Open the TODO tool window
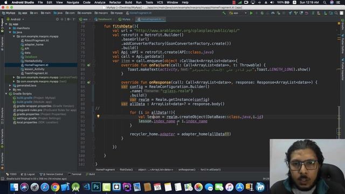Viewport: 345px width, 194px height. 11,174
